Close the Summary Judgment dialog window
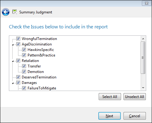Screen dimensions: 152x123 pyautogui.click(x=146, y=3)
